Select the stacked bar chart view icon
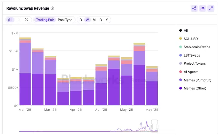 click(10, 20)
